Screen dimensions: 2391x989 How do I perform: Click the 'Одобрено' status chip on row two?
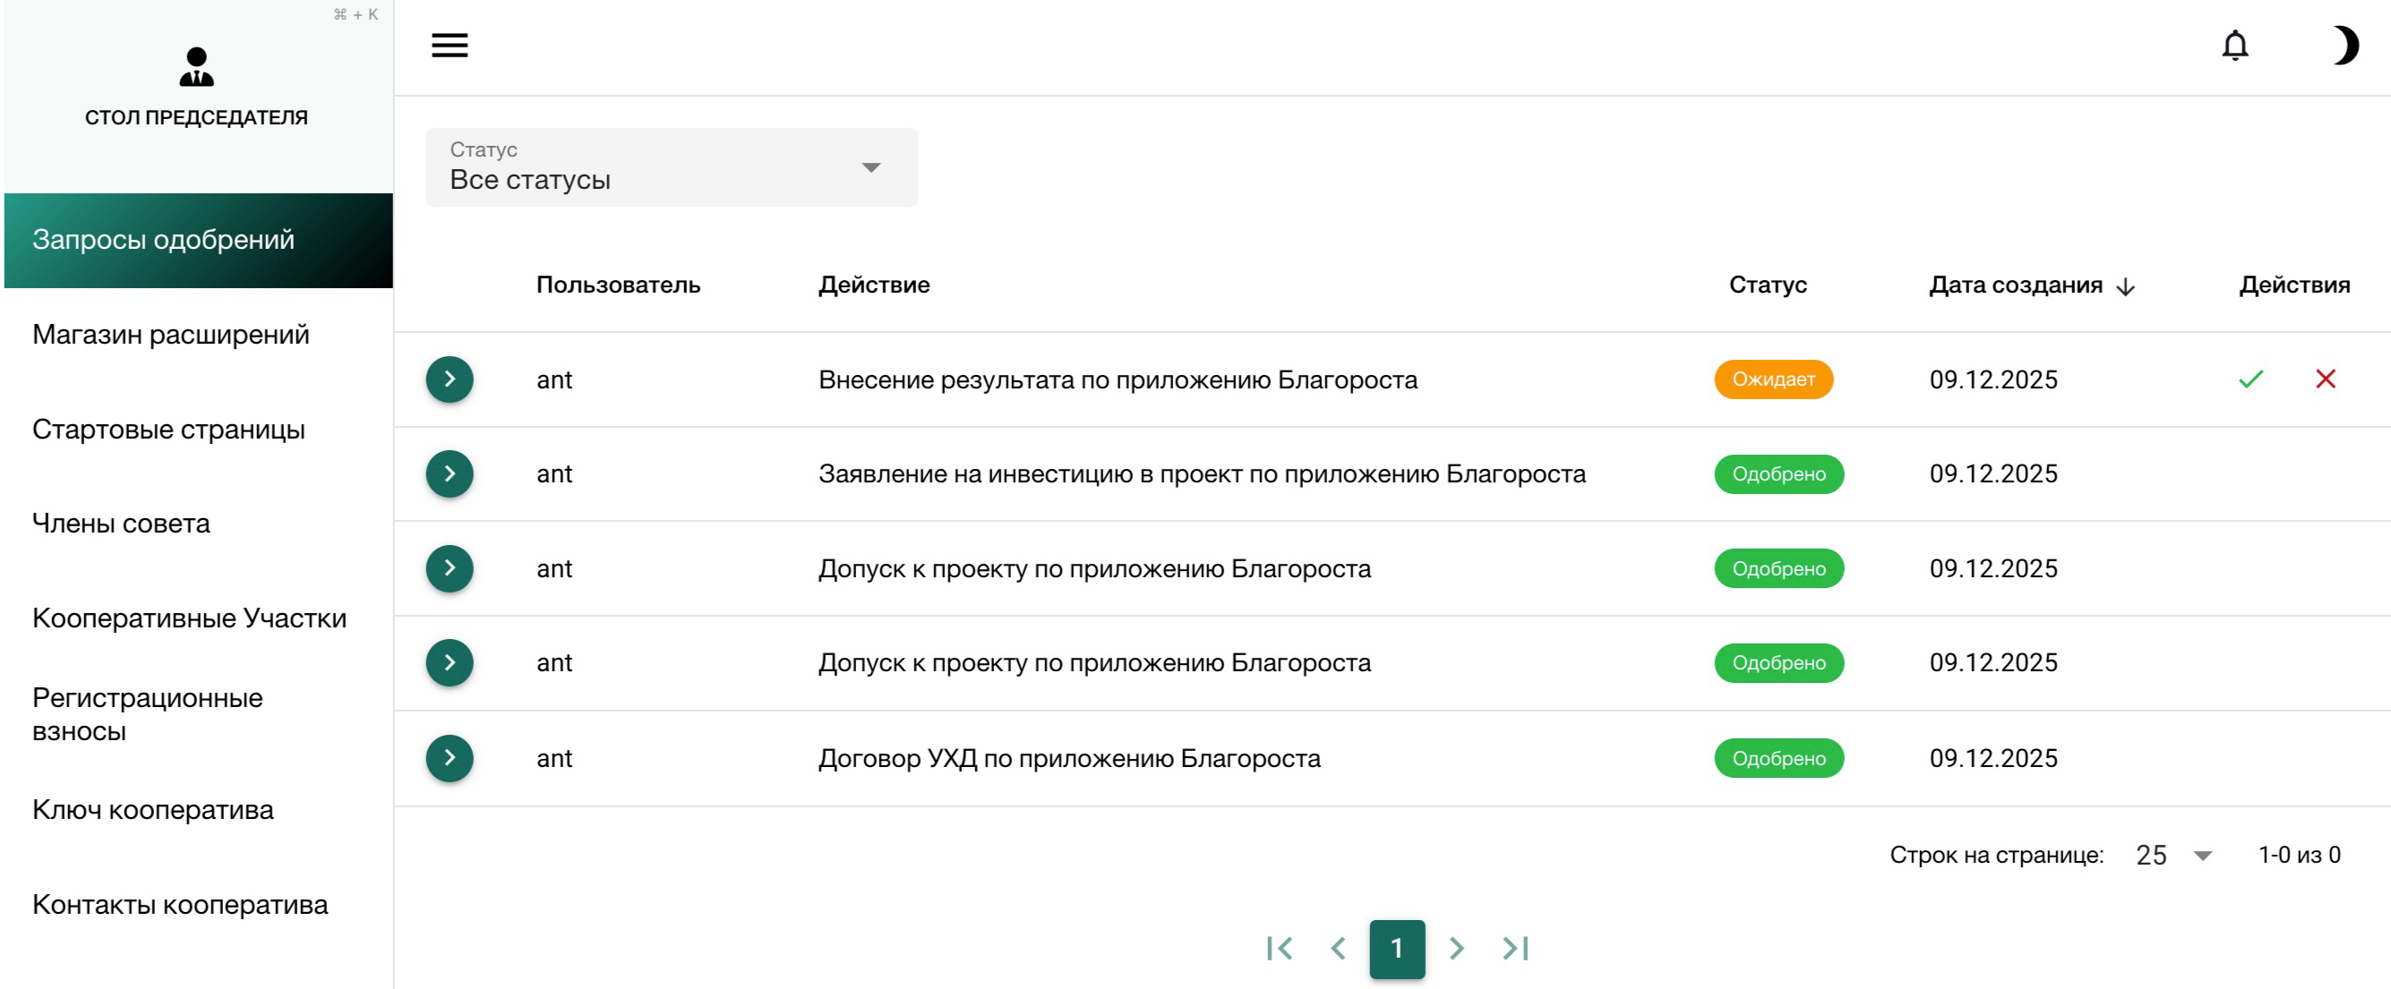pyautogui.click(x=1778, y=474)
